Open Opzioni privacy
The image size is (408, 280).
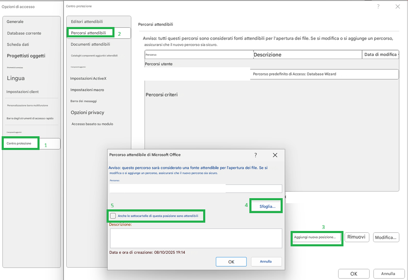click(x=87, y=113)
